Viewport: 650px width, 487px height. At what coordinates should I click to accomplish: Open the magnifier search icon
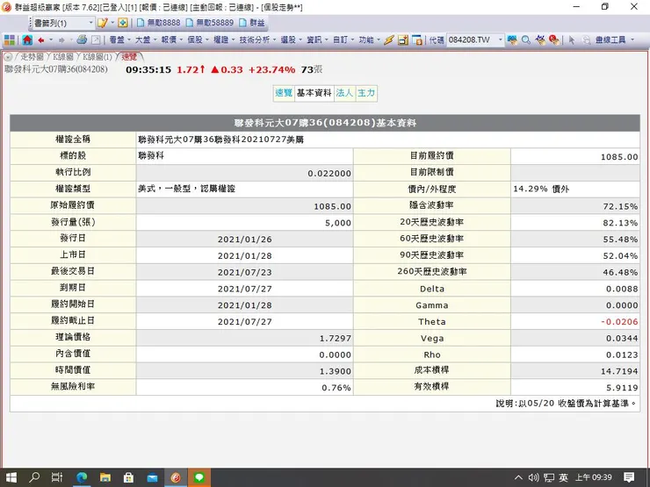click(x=526, y=39)
